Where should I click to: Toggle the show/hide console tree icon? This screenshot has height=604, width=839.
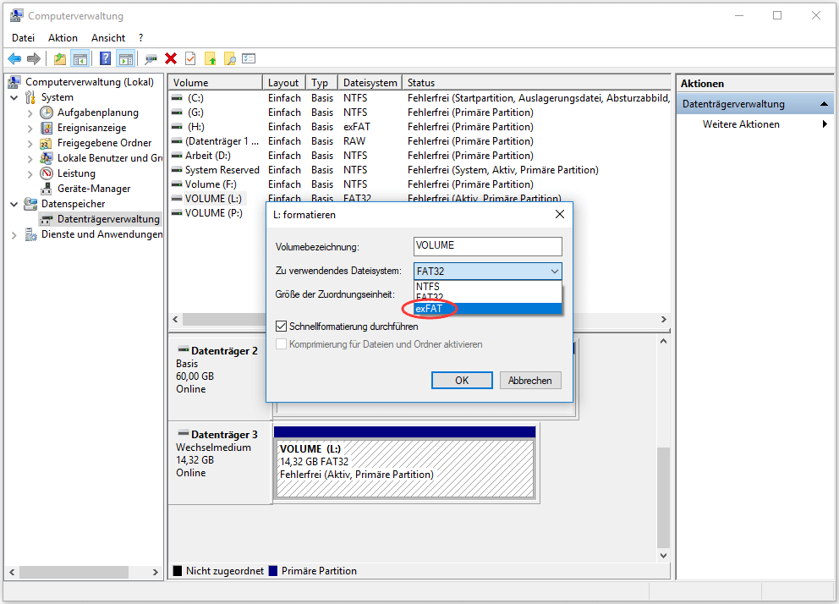coord(80,59)
